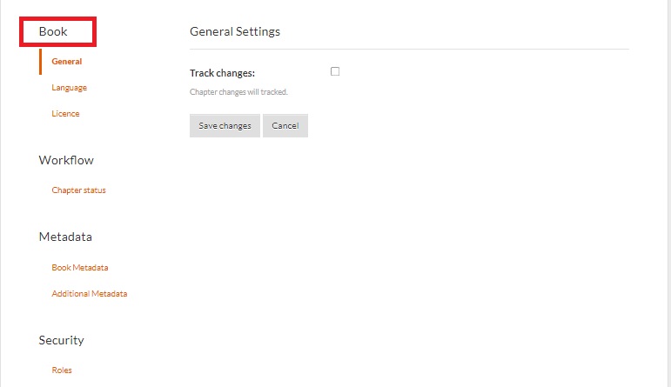Image resolution: width=671 pixels, height=387 pixels.
Task: Open Book Metadata settings
Action: pos(79,268)
